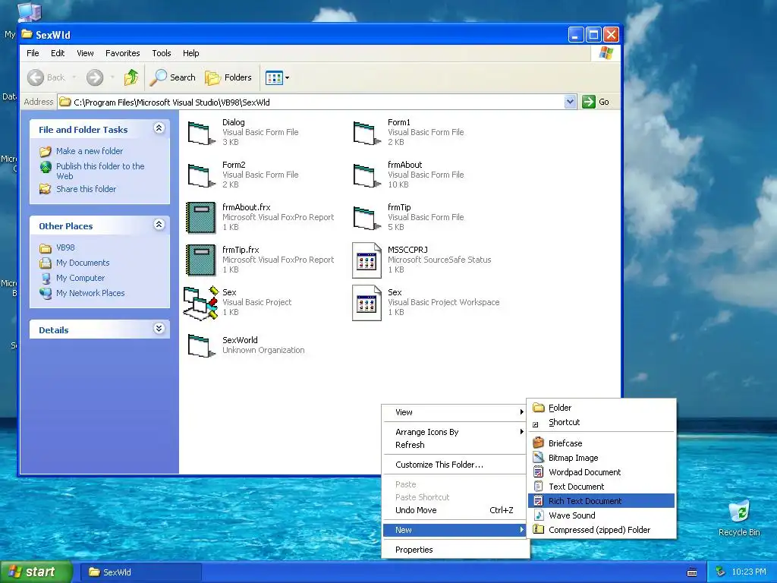Collapse the File and Folder Tasks panel
777x583 pixels.
pyautogui.click(x=159, y=128)
